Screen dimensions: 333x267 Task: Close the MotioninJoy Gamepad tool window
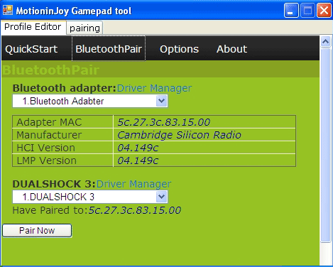tap(324, 11)
